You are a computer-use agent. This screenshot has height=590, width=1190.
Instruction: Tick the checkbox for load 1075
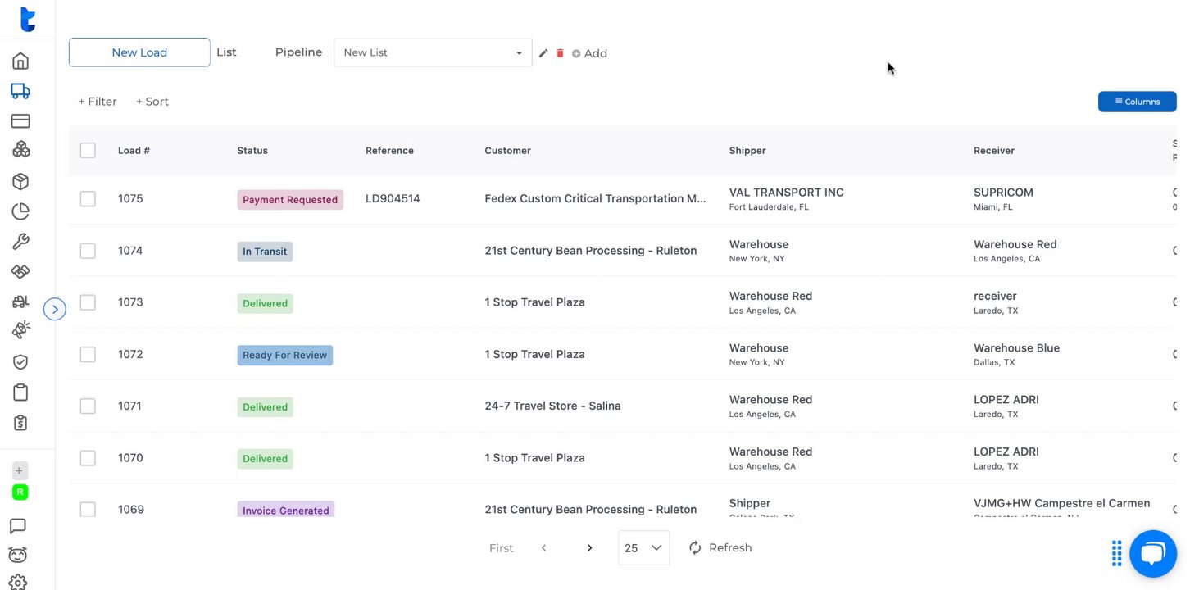coord(88,199)
